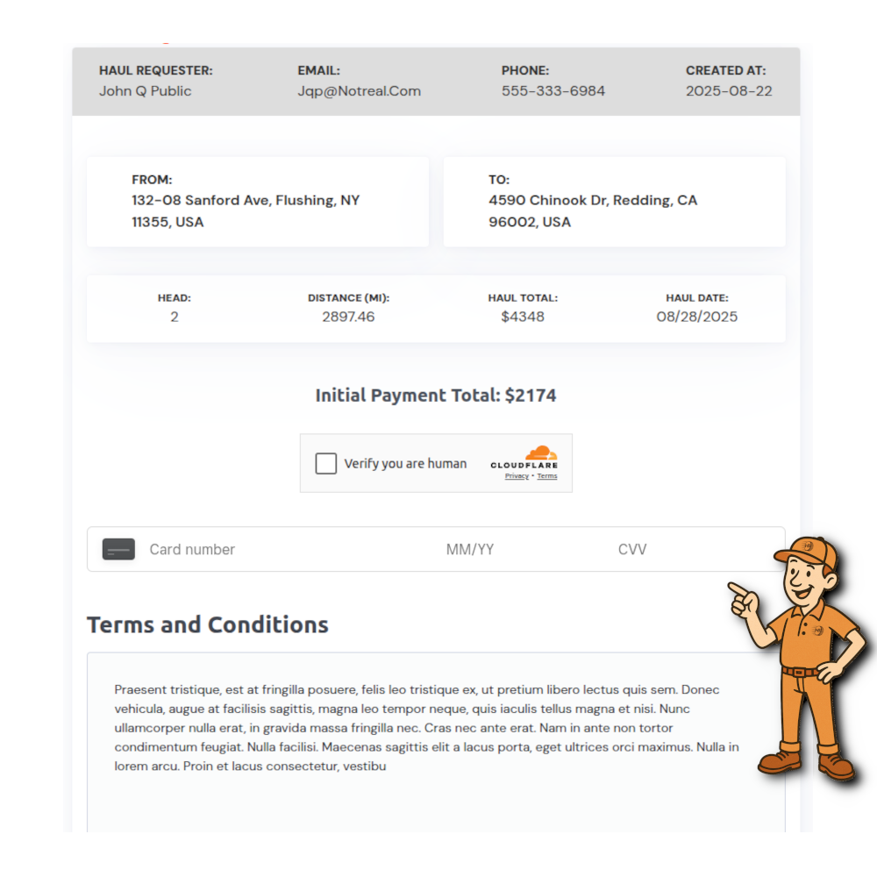
Task: Click the Haul Total value $4348
Action: [523, 317]
